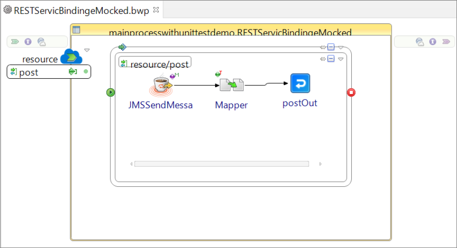Click the resource service label
This screenshot has height=248, width=457.
40,59
